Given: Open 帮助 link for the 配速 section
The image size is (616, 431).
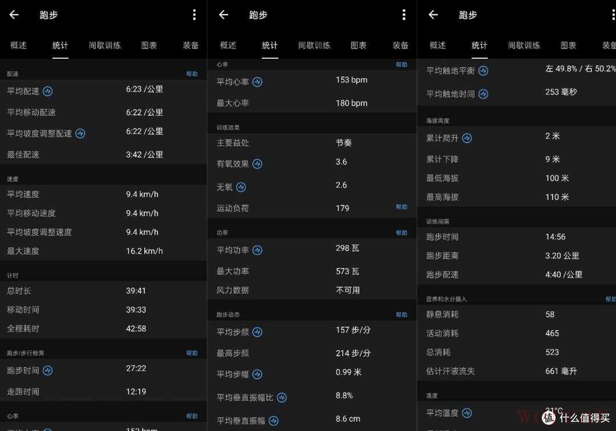Looking at the screenshot, I should tap(192, 74).
